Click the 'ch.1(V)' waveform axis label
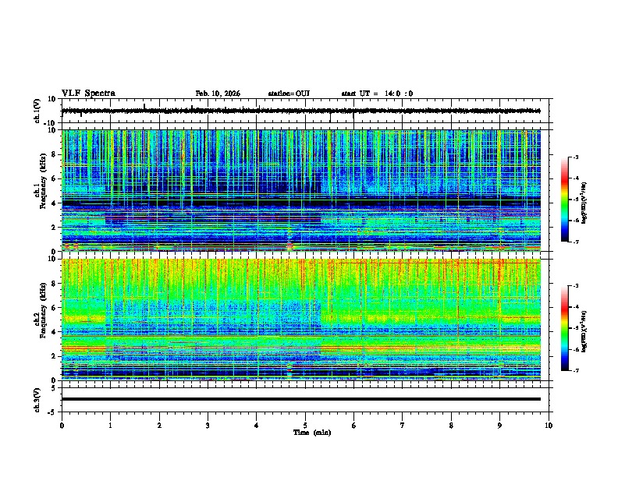618x477 pixels. click(37, 111)
